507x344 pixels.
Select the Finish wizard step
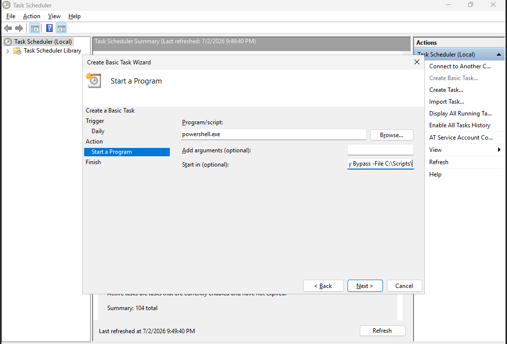click(x=93, y=162)
